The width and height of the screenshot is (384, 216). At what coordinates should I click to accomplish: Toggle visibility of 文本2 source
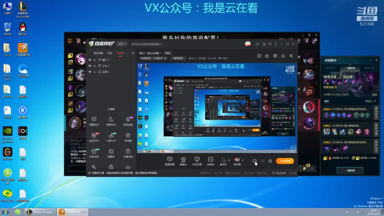[x=90, y=66]
